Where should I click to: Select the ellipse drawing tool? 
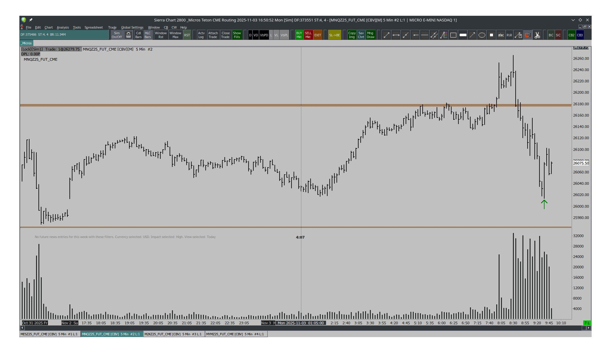coord(482,35)
